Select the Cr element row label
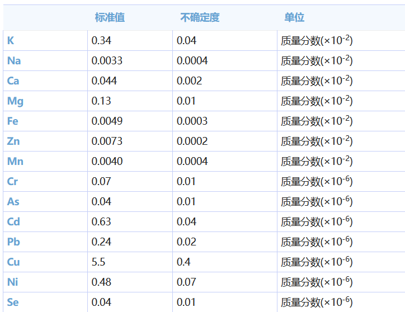405x312 pixels. pos(12,182)
